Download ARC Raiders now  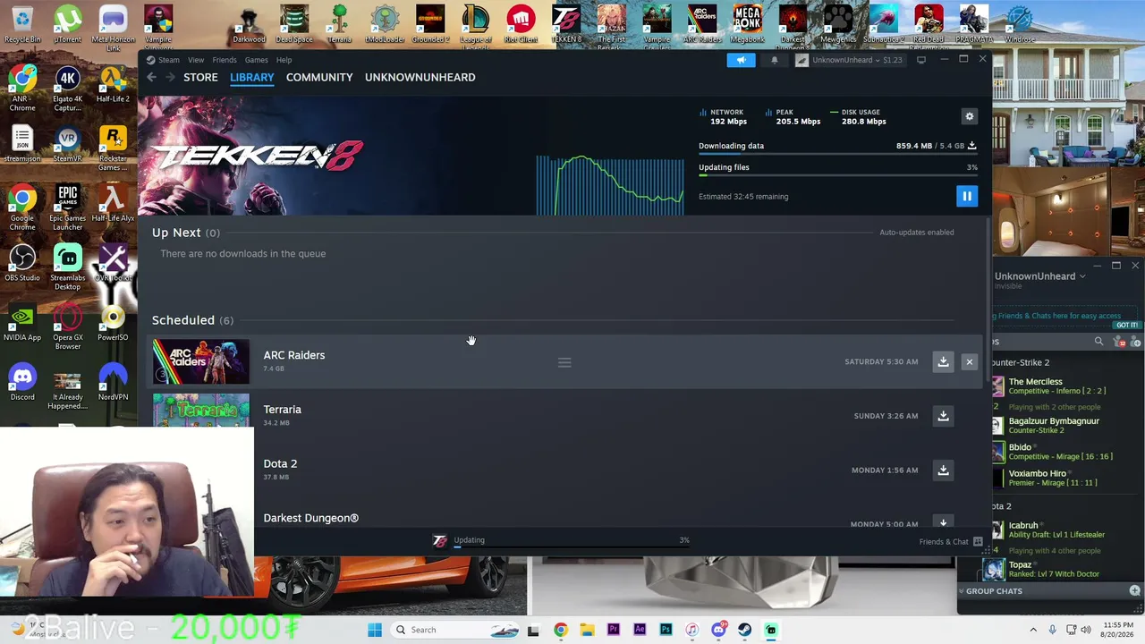943,361
